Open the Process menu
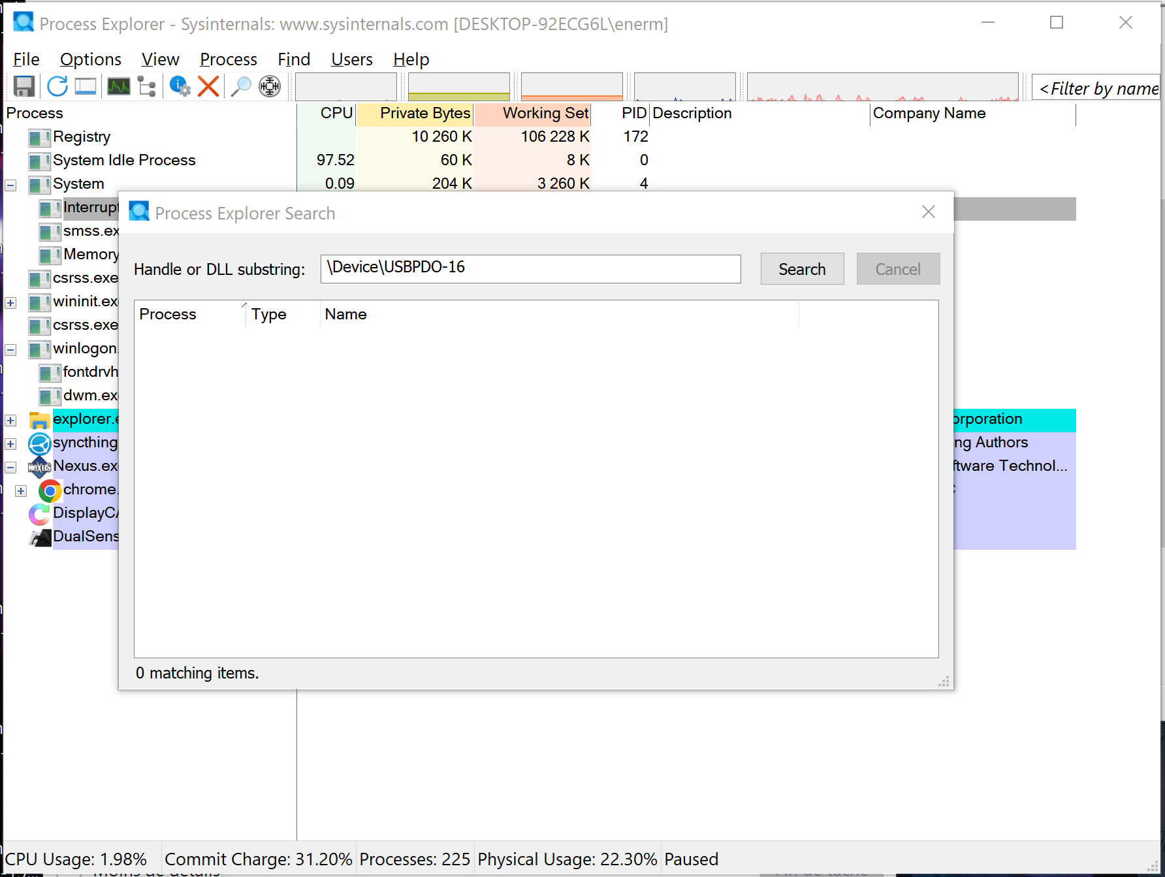Viewport: 1165px width, 877px height. tap(229, 59)
